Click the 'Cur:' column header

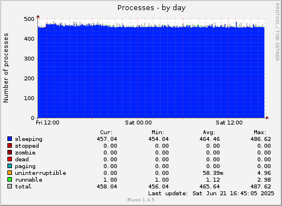pos(106,132)
